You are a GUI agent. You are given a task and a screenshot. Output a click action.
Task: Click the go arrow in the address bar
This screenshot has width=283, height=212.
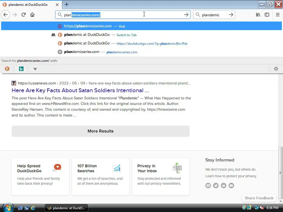coord(186,15)
